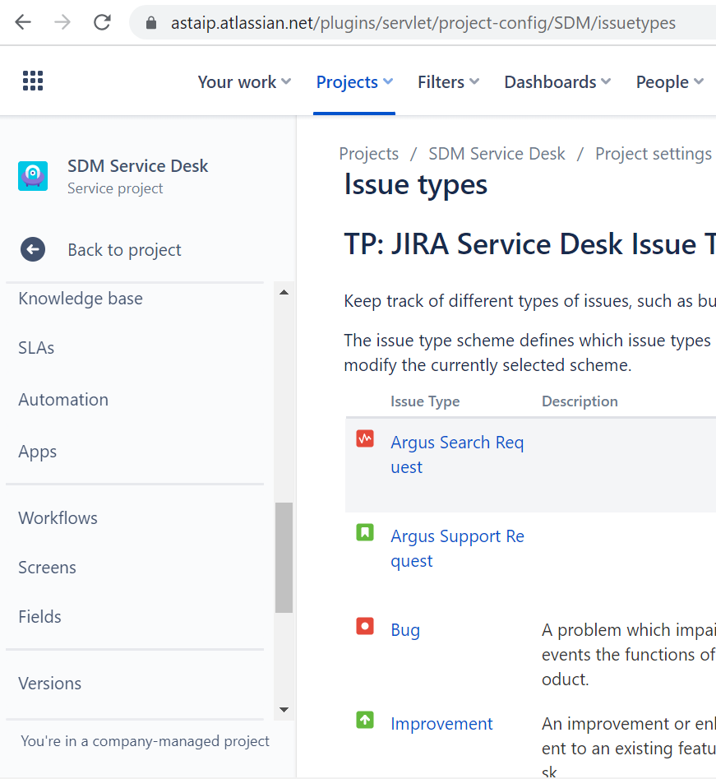The height and width of the screenshot is (779, 716).
Task: Reload the page with refresh icon
Action: click(102, 22)
